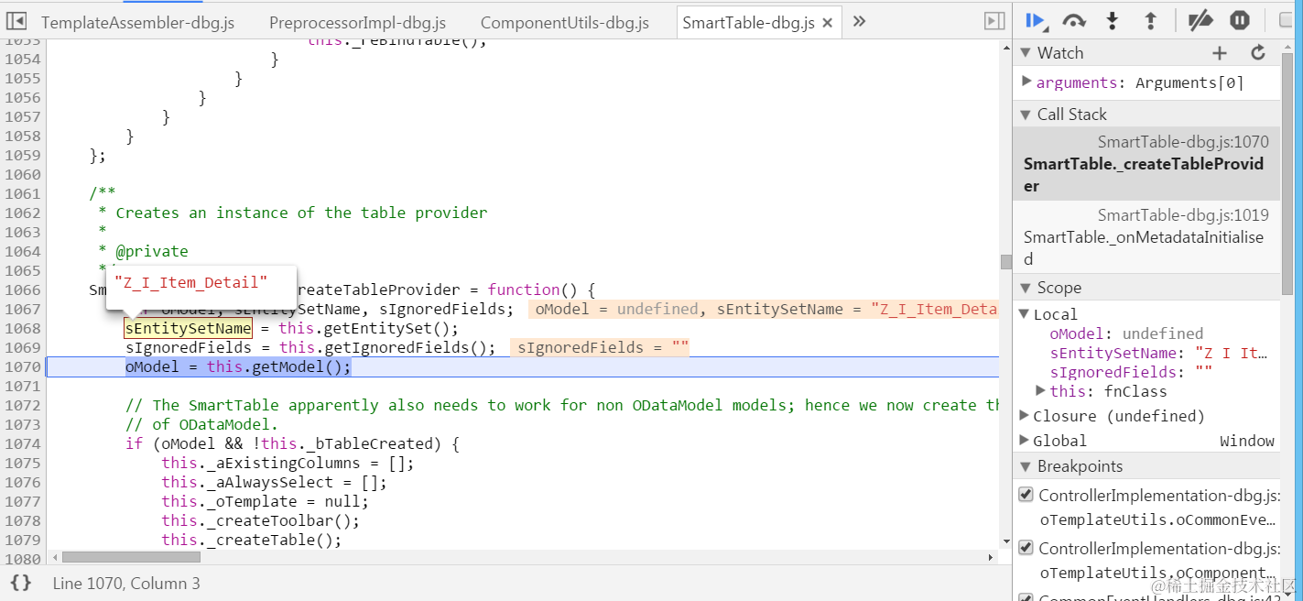Click the editor scroll-left arrow

[53, 557]
